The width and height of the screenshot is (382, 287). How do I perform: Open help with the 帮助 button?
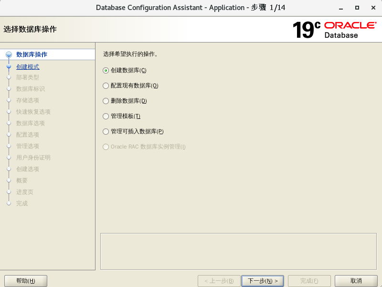click(x=25, y=281)
